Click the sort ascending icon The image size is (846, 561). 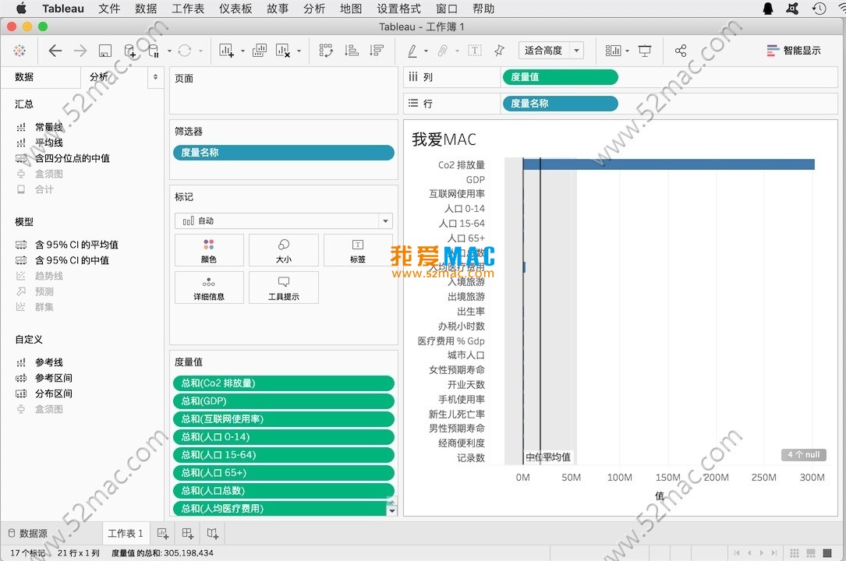[352, 51]
